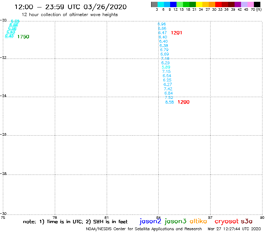Pick the yellow swatch in the wave height scale
Screen dimensions: 265x232
[199, 4]
